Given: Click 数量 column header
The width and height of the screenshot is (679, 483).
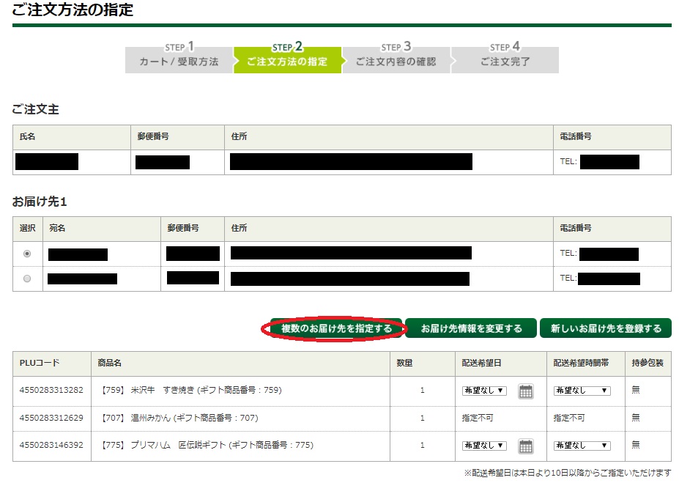Looking at the screenshot, I should coord(404,363).
